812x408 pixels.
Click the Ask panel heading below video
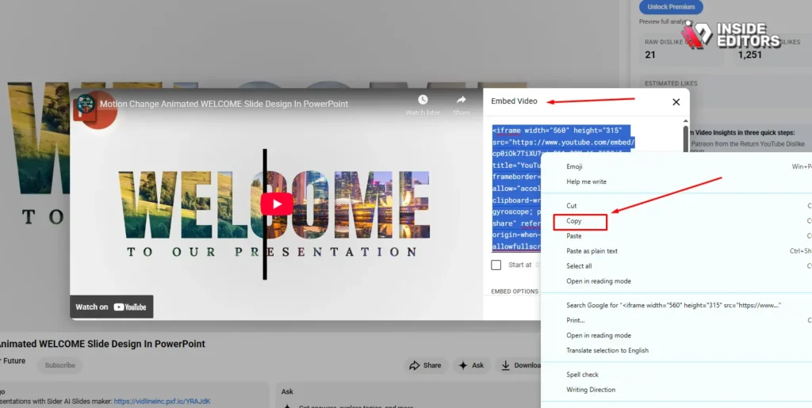tap(287, 391)
